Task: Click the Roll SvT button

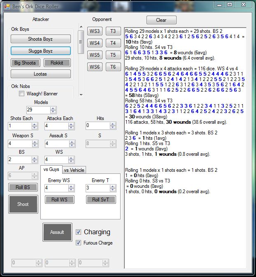Action: (101, 200)
